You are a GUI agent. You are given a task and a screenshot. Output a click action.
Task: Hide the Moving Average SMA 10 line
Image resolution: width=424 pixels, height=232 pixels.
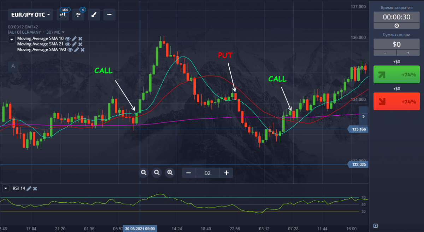pos(68,39)
